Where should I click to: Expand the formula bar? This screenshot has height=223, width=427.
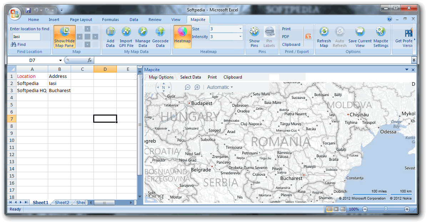coord(414,60)
